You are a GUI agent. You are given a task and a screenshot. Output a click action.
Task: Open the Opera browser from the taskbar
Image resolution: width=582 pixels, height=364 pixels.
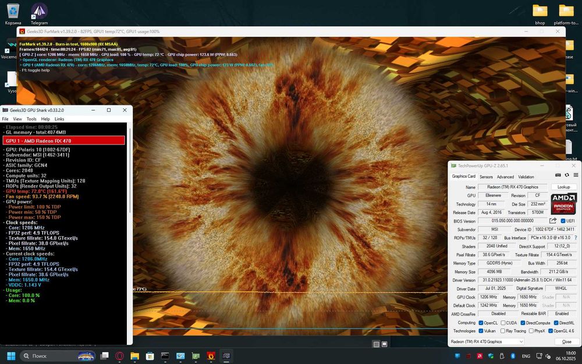pyautogui.click(x=119, y=356)
